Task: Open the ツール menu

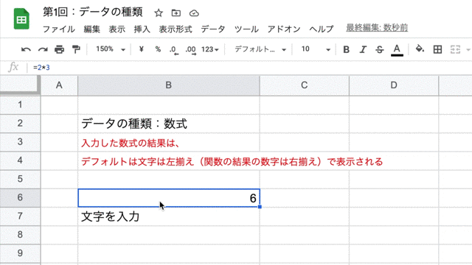Action: point(246,29)
